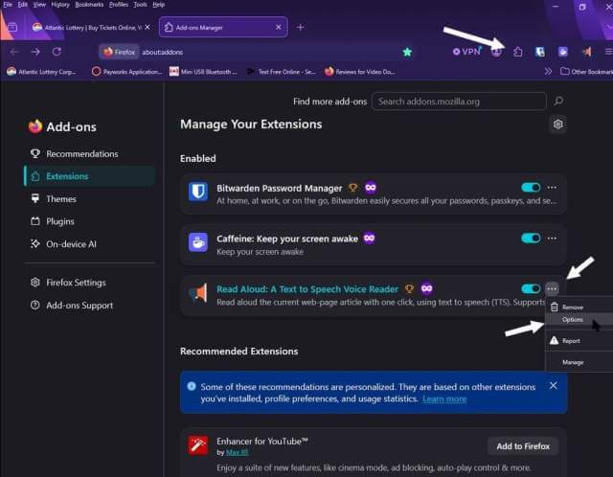Open the gear tools menu for extensions
This screenshot has height=477, width=613.
pyautogui.click(x=557, y=125)
